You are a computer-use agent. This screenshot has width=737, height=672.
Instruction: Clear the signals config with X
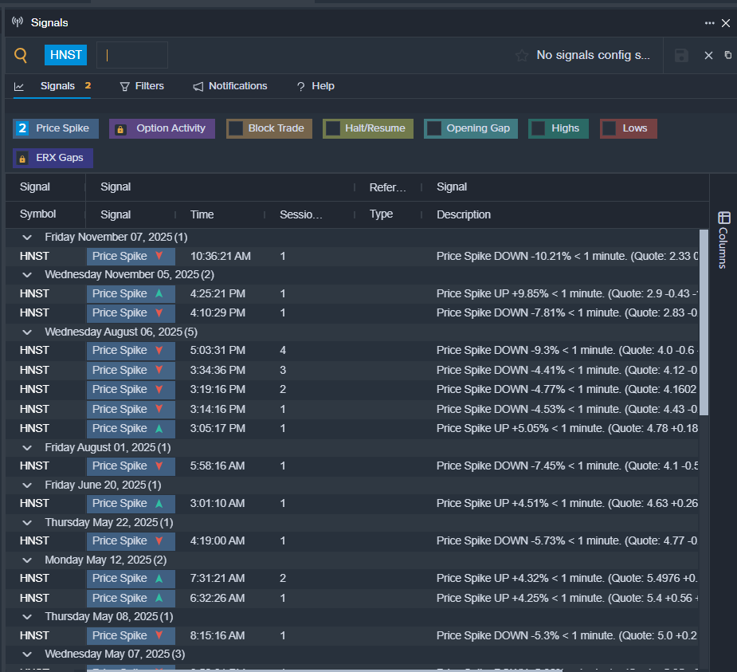[x=708, y=55]
